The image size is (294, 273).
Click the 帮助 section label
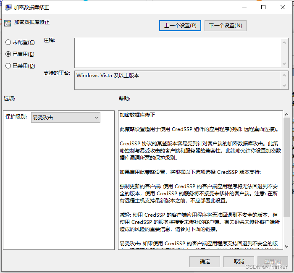click(x=124, y=98)
